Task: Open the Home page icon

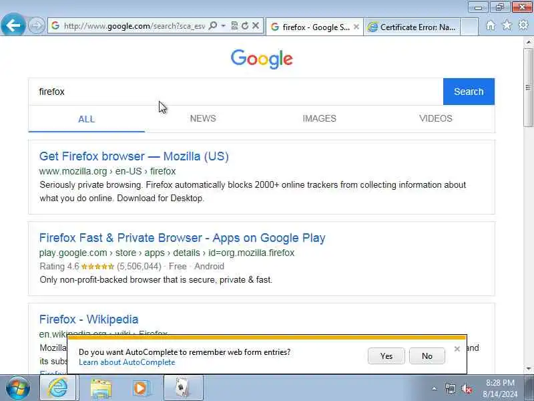Action: 491,25
